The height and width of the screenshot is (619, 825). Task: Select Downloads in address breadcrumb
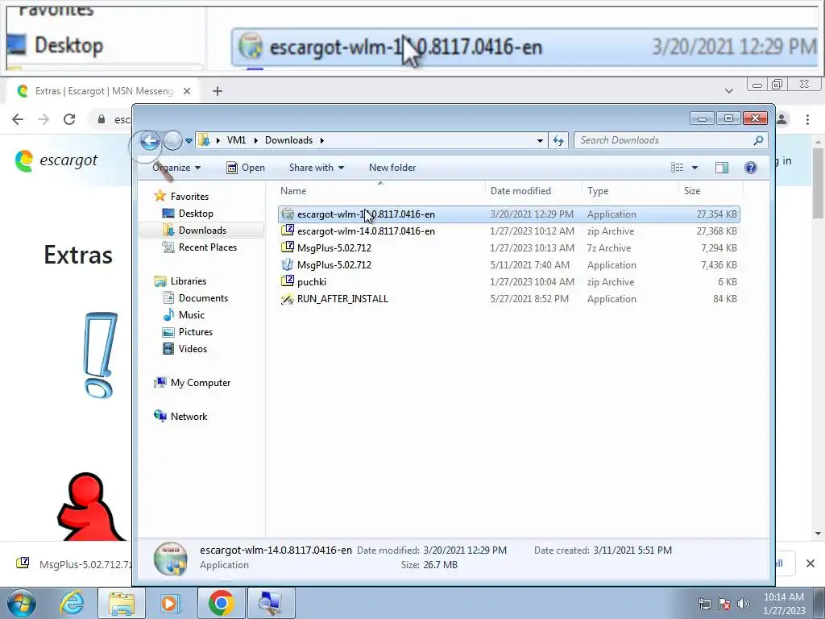point(288,140)
